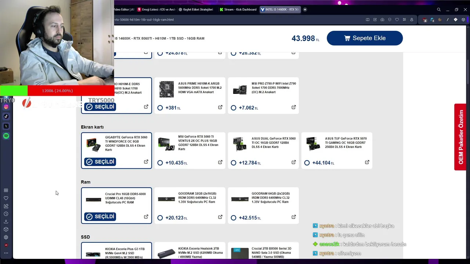Select ASUS TUF RTX 5070 Ti (+44.104 TL)

pyautogui.click(x=307, y=163)
